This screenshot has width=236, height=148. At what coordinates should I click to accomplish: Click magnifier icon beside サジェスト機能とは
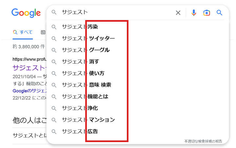click(x=54, y=97)
